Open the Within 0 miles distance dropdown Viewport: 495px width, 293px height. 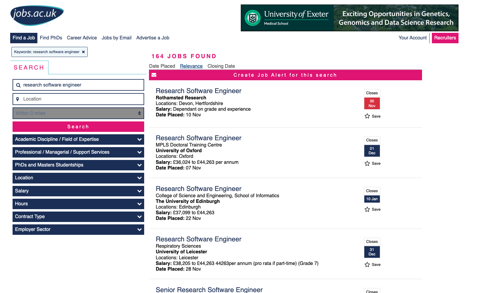point(78,113)
